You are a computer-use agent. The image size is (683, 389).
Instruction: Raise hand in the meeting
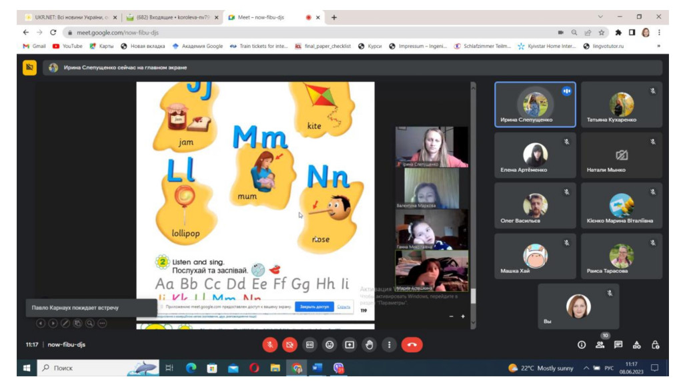(x=370, y=344)
